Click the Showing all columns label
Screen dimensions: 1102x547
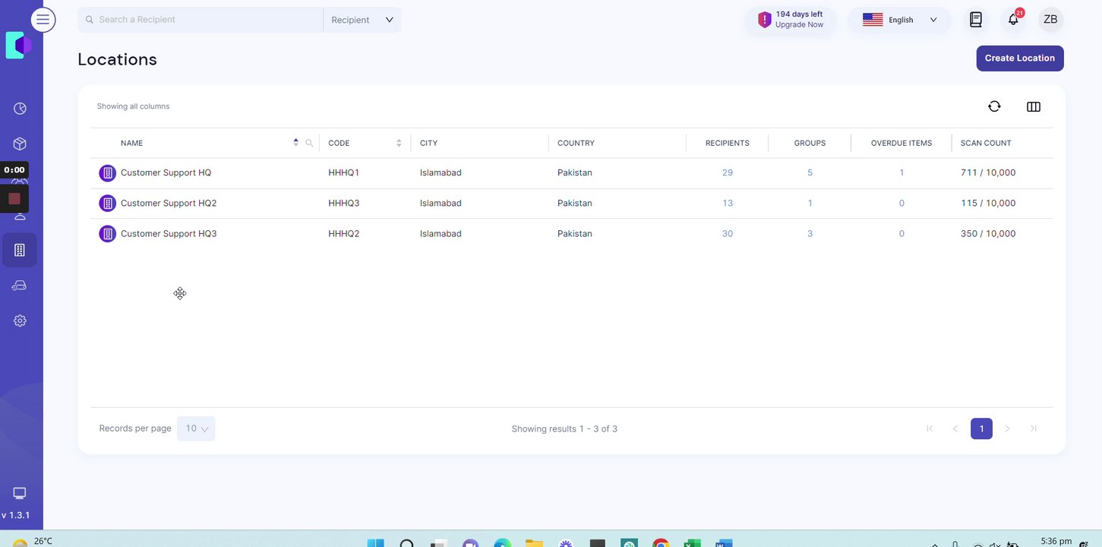(x=133, y=106)
